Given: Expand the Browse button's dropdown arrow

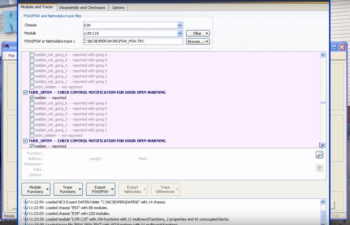Looking at the screenshot, I should [207, 42].
